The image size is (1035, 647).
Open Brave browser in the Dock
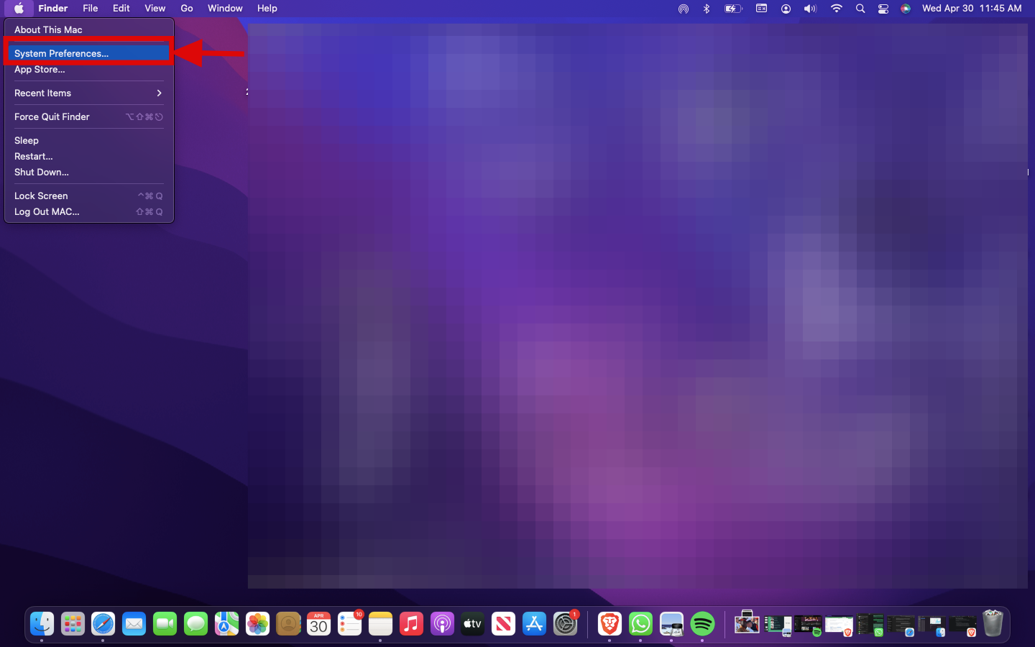click(x=609, y=624)
